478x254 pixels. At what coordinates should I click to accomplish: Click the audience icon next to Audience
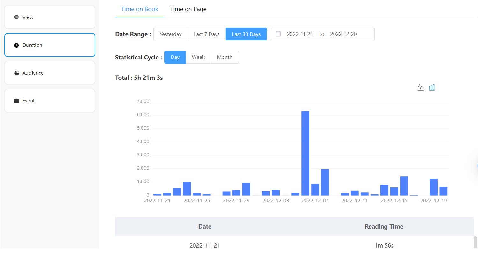(16, 72)
